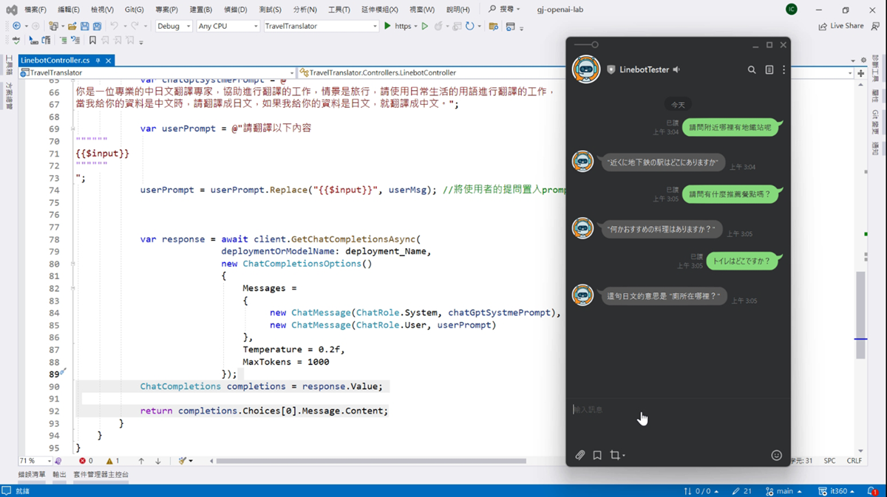Open the three-dot chat menu

(x=784, y=70)
